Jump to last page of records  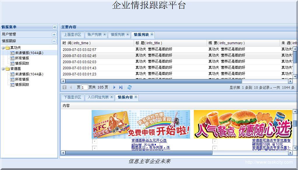click(121, 87)
